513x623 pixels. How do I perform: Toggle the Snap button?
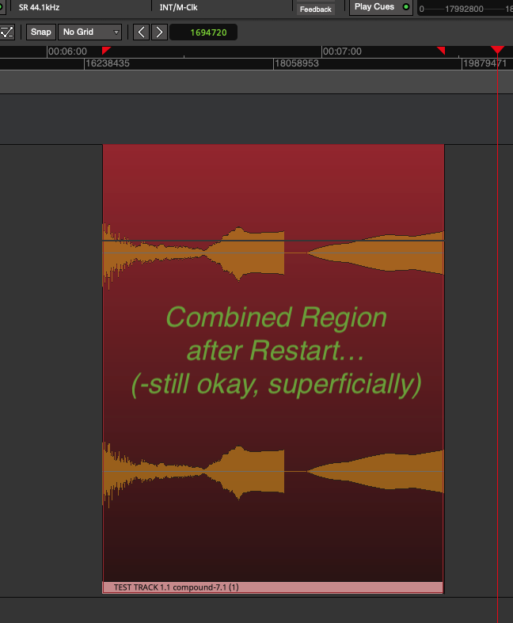40,32
